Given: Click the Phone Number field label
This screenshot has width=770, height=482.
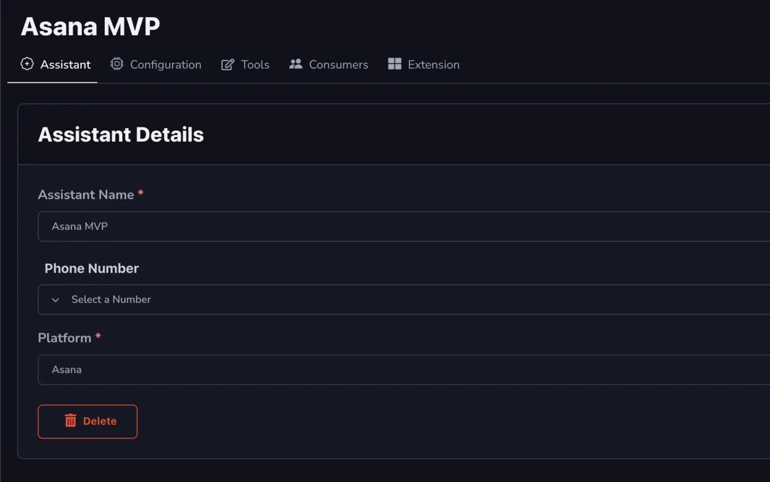Looking at the screenshot, I should click(92, 268).
